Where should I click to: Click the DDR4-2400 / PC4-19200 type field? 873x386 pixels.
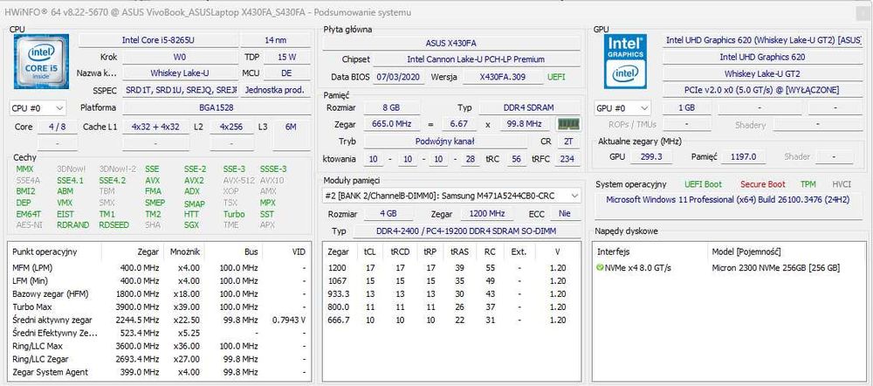pyautogui.click(x=466, y=231)
